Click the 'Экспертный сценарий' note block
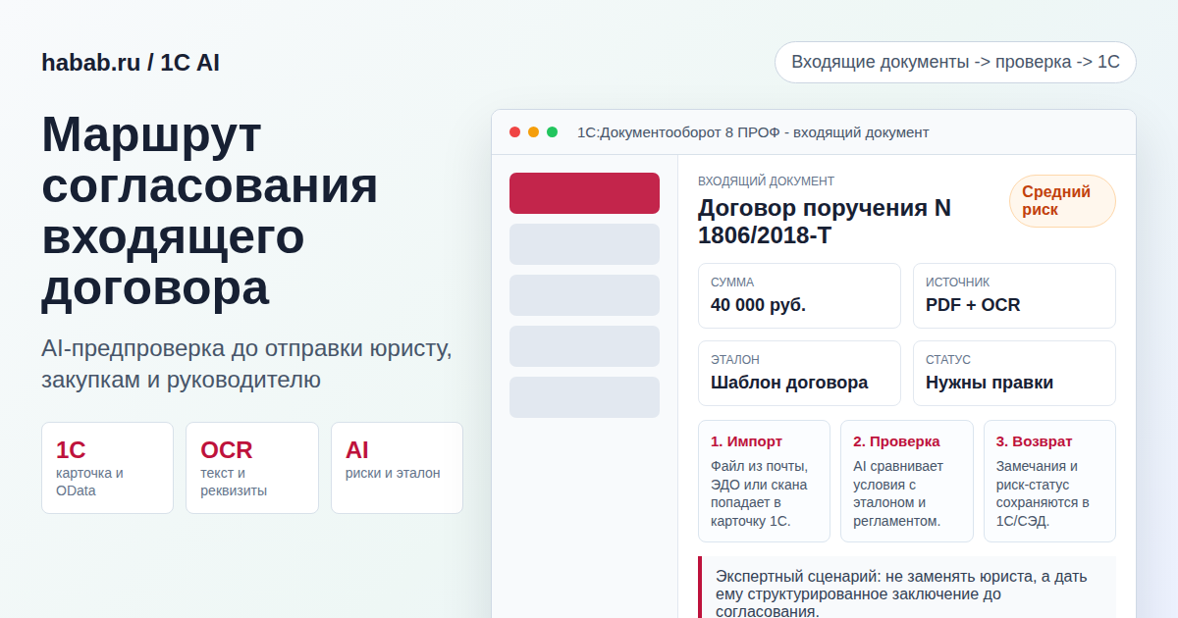Image resolution: width=1178 pixels, height=618 pixels. [x=907, y=587]
